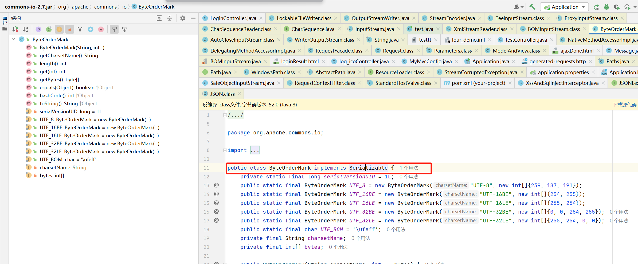Click breadcrumb 'apache' in navigation bar
This screenshot has width=638, height=264.
click(80, 7)
